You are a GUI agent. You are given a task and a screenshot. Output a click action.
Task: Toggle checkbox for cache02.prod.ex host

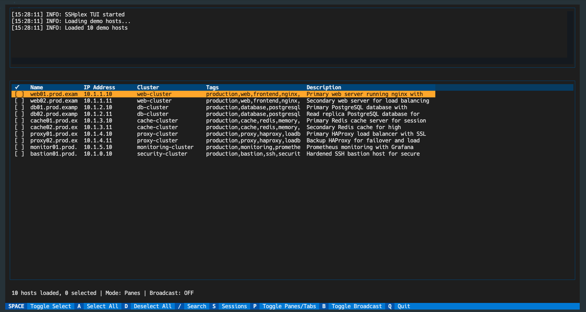click(19, 127)
